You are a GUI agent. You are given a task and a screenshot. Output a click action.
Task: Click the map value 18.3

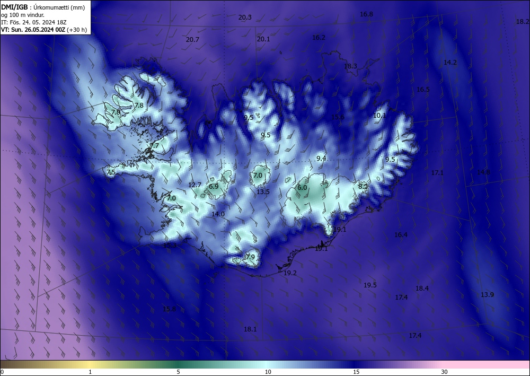coord(350,66)
